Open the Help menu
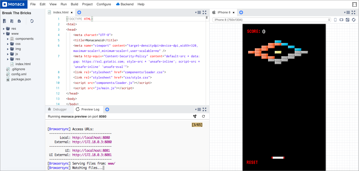This screenshot has width=359, height=171. [x=141, y=4]
